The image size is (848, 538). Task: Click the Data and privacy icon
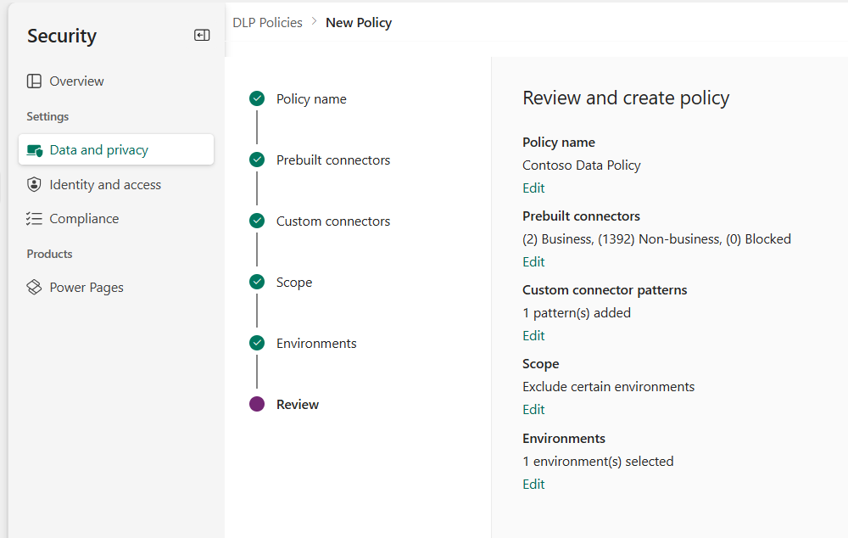click(35, 149)
